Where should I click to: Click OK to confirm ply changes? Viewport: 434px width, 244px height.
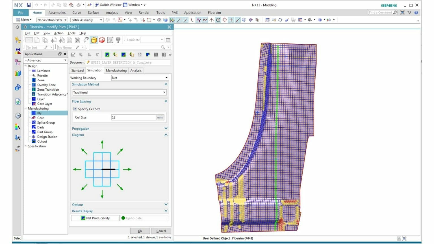click(140, 231)
